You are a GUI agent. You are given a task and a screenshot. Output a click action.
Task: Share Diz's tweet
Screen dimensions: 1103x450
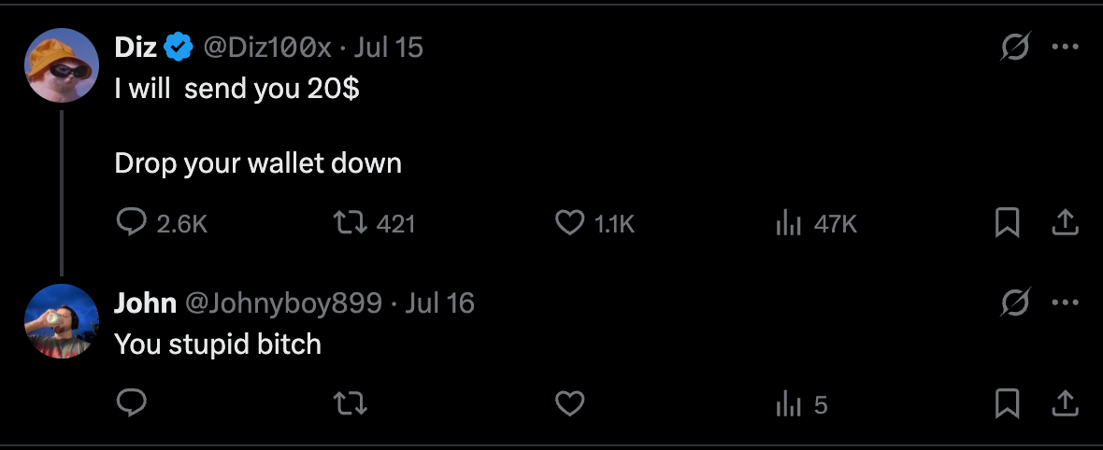(1065, 223)
